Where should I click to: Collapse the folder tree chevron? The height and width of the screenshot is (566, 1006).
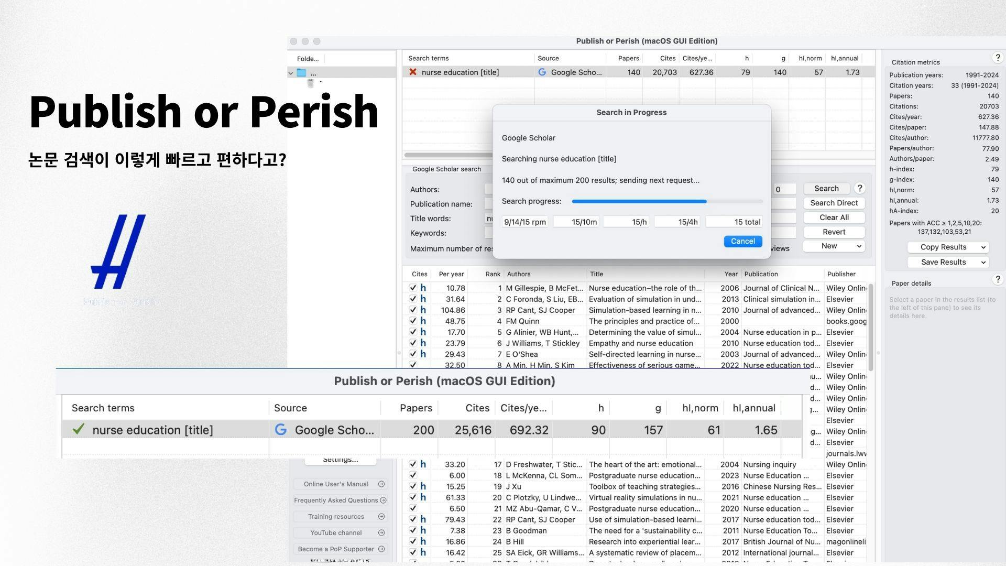(x=291, y=73)
